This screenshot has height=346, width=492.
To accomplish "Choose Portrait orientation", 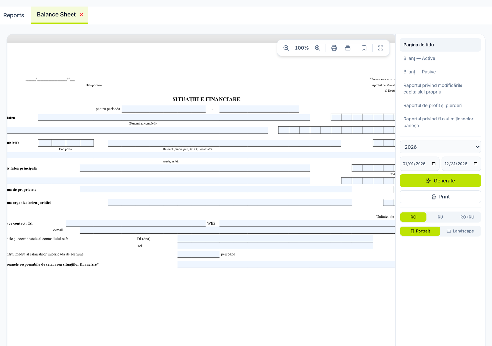I will point(420,231).
